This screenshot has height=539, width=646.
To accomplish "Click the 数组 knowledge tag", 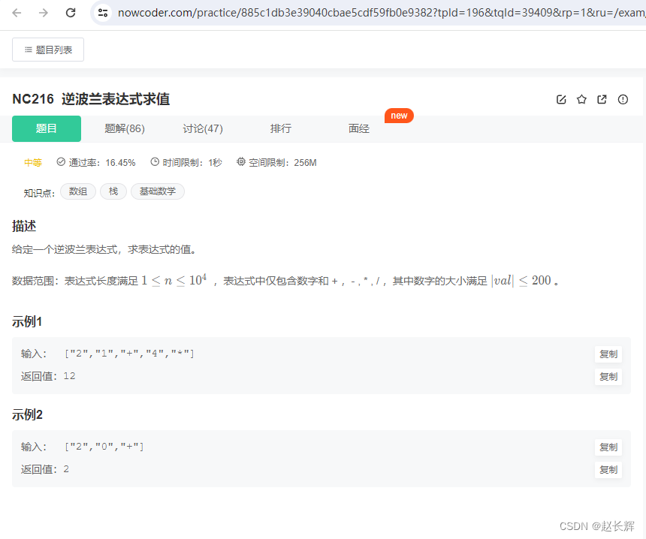I will [x=77, y=191].
